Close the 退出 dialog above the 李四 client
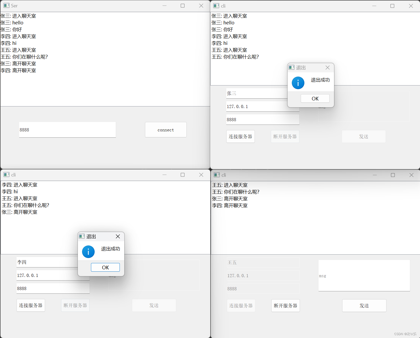The height and width of the screenshot is (338, 420). [x=118, y=237]
